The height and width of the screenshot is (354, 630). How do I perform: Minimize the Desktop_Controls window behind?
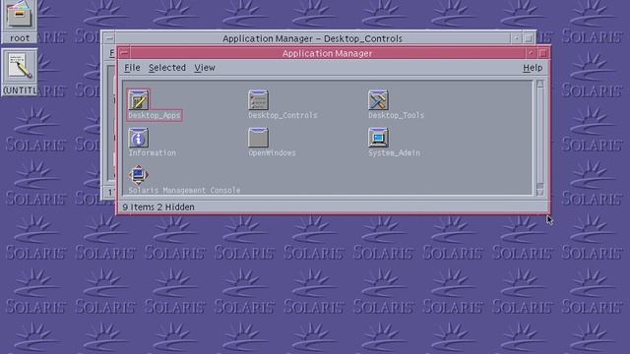(516, 38)
